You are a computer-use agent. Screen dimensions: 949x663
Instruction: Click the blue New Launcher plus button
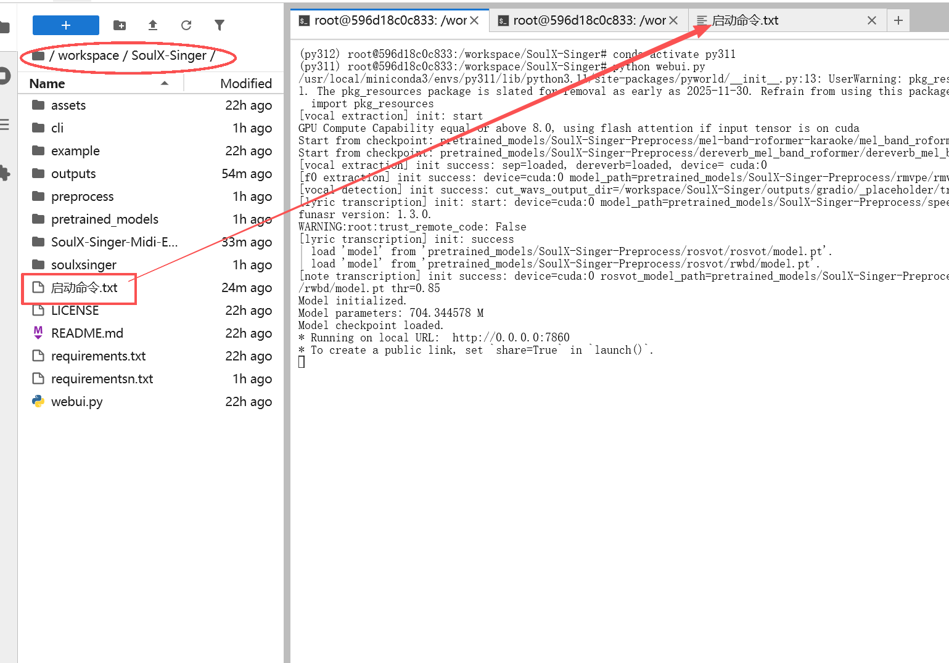click(x=65, y=25)
